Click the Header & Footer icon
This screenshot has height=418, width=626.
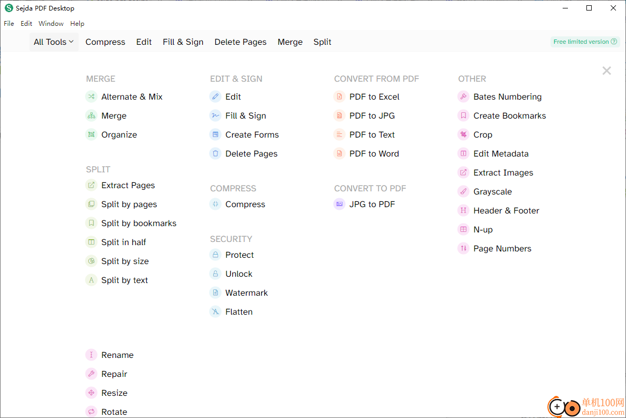463,210
